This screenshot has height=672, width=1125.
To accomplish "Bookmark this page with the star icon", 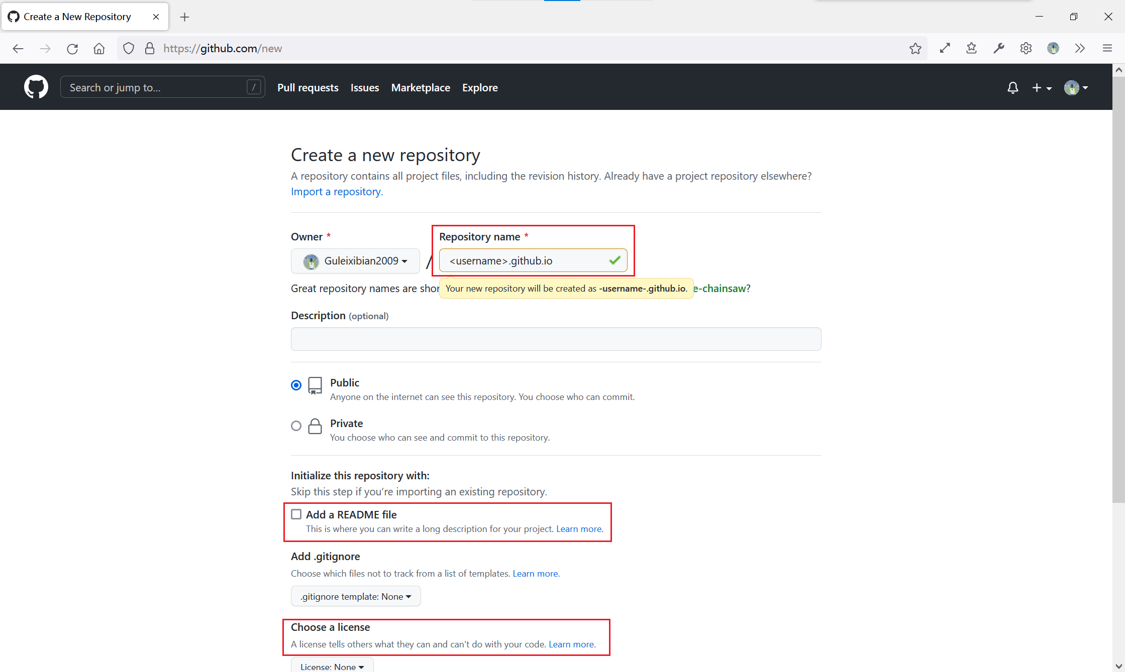I will [x=915, y=49].
